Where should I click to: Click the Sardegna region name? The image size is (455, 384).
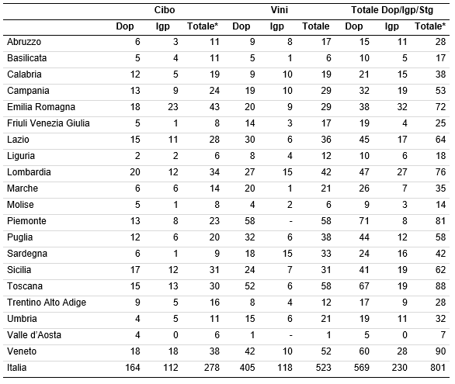[x=27, y=254]
